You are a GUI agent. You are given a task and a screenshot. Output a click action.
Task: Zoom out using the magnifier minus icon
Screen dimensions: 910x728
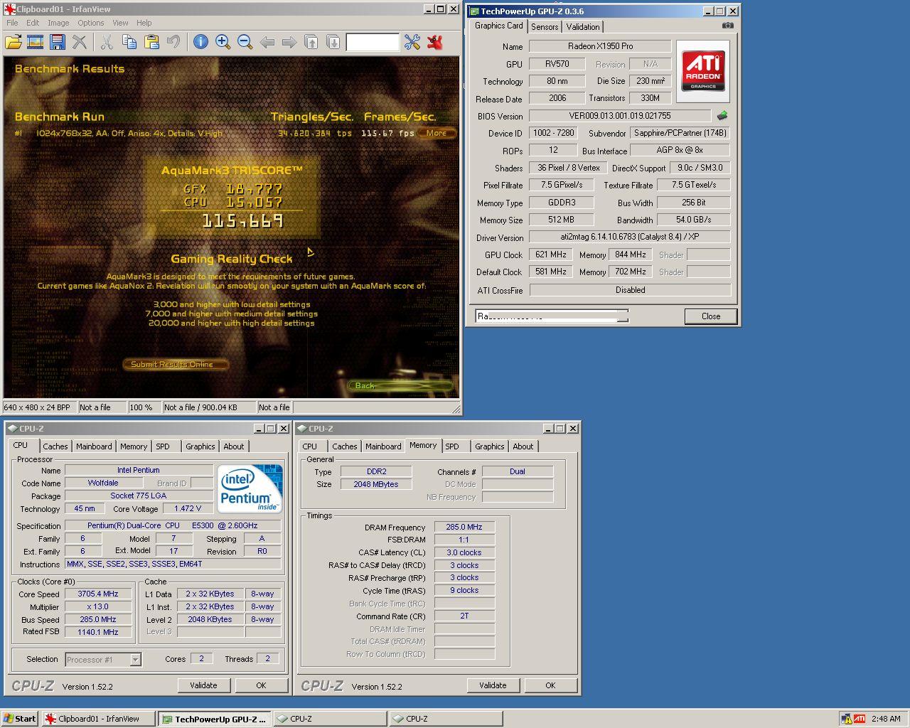pyautogui.click(x=245, y=42)
